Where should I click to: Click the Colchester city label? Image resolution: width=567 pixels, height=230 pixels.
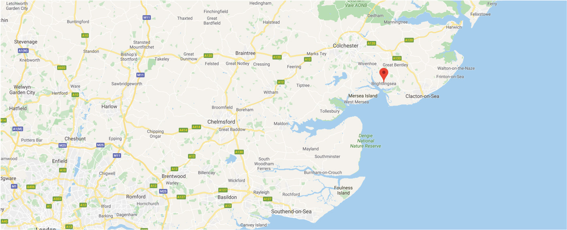[346, 46]
